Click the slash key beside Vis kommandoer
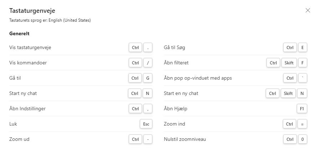The image size is (315, 154). [148, 63]
